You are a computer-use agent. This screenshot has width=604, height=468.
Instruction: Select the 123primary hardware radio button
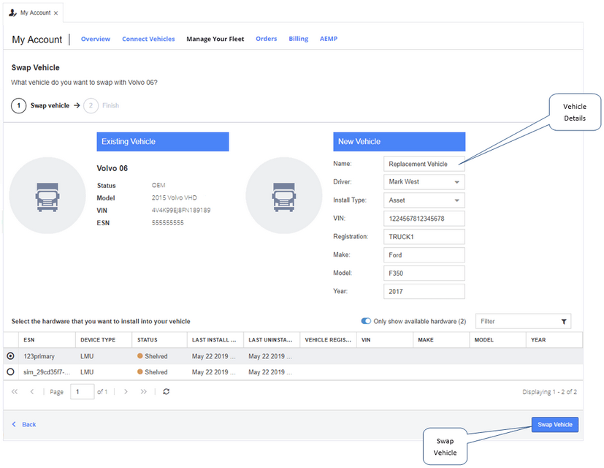tap(11, 356)
